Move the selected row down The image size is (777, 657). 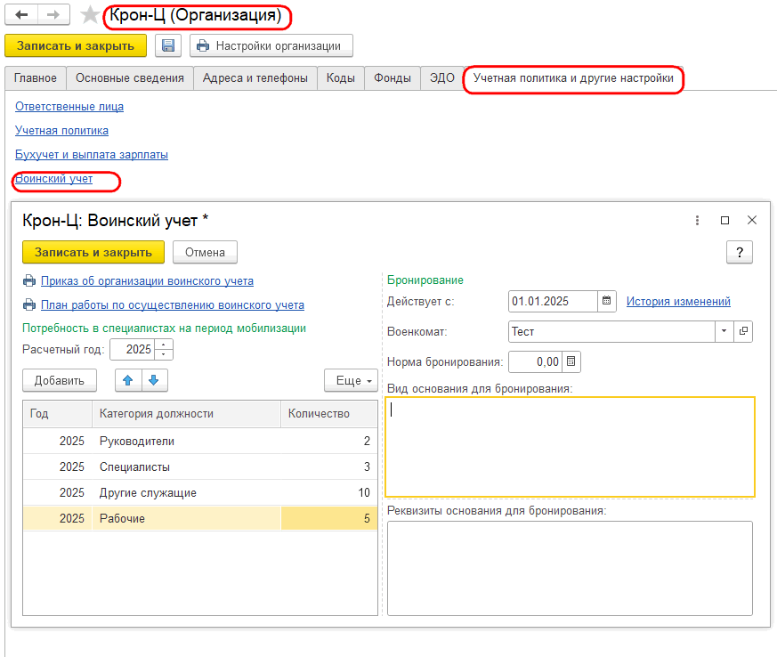[154, 380]
